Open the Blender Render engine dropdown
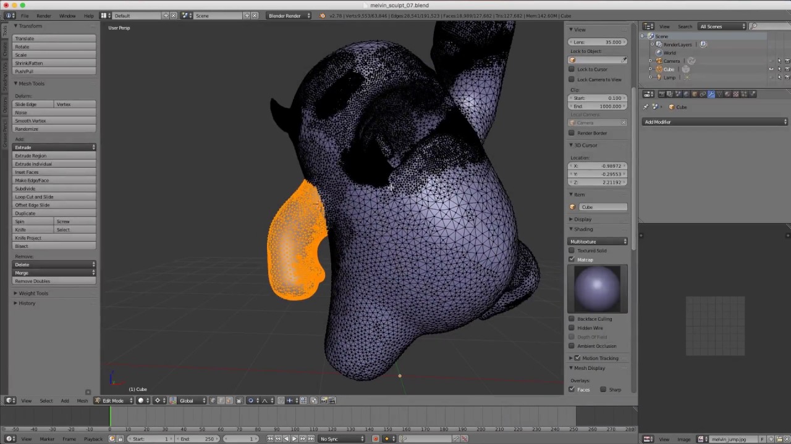791x444 pixels. pyautogui.click(x=289, y=15)
